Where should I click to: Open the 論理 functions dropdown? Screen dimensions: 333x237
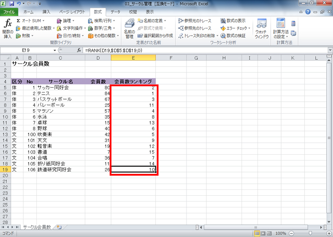(x=66, y=21)
